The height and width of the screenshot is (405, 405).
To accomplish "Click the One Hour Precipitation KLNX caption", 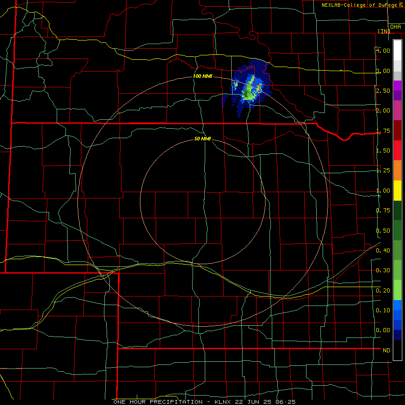I will [x=204, y=402].
